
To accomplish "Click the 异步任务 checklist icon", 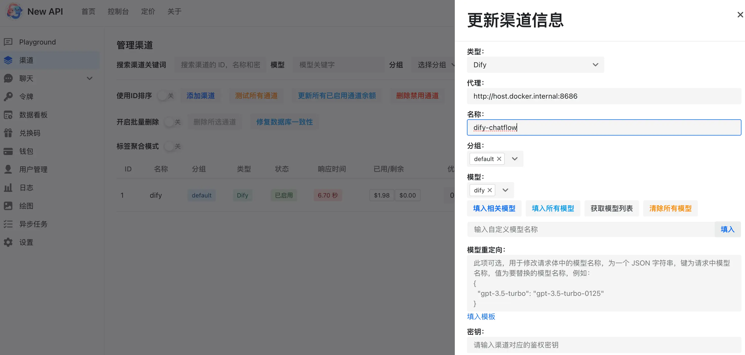I will click(x=8, y=224).
